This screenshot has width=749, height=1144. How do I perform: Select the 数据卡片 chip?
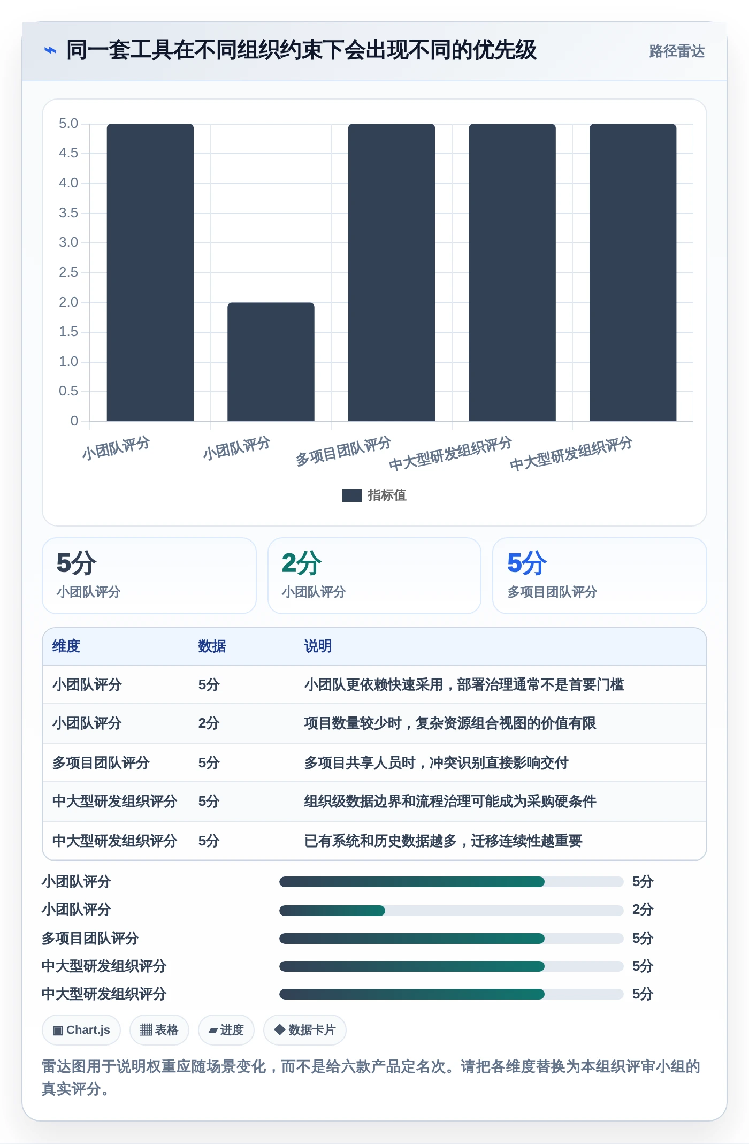[x=304, y=1030]
